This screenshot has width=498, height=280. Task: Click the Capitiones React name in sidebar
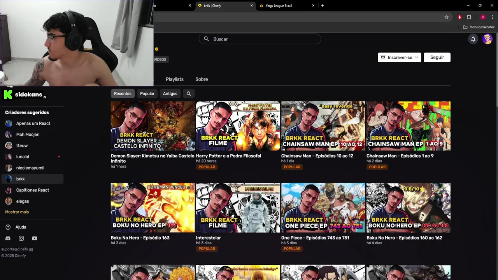coord(33,190)
